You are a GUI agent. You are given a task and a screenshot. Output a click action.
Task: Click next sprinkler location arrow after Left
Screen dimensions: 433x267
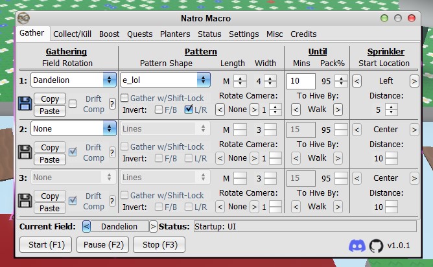(x=414, y=81)
